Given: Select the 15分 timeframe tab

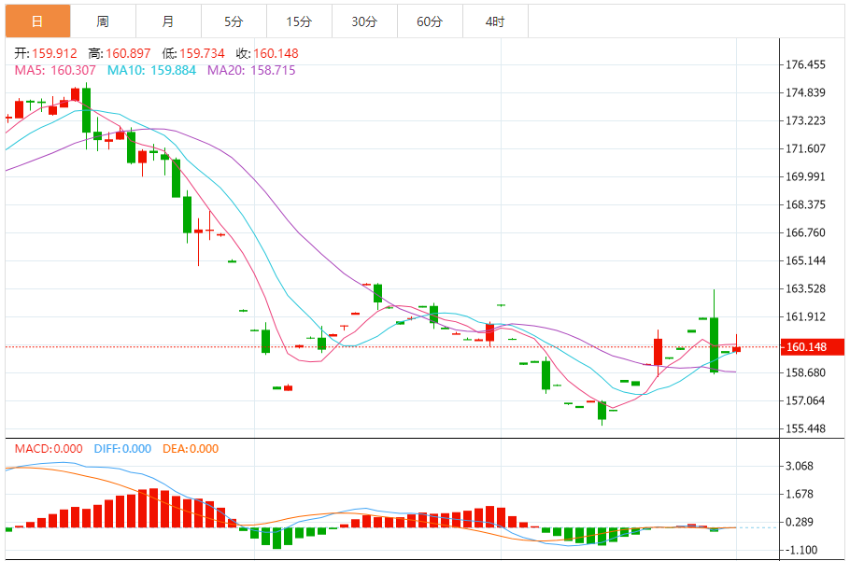Looking at the screenshot, I should pyautogui.click(x=299, y=21).
